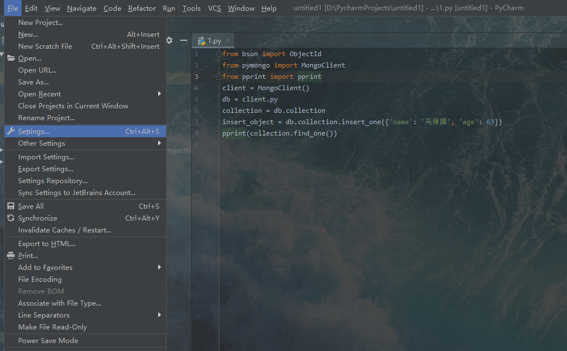The width and height of the screenshot is (567, 351).
Task: Select Export Settings... entry
Action: click(x=86, y=169)
